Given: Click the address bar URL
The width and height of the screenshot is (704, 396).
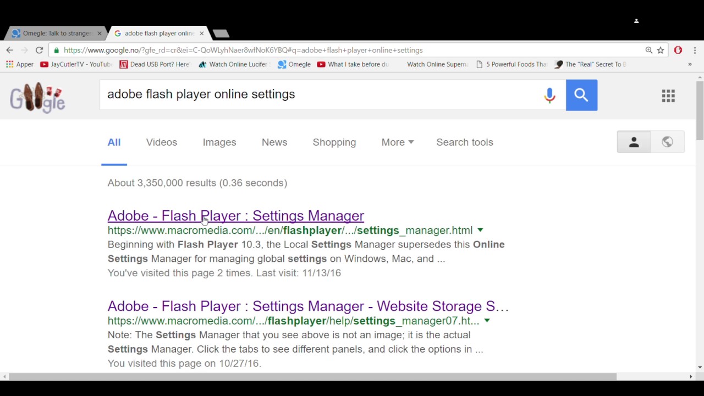Looking at the screenshot, I should click(x=243, y=50).
